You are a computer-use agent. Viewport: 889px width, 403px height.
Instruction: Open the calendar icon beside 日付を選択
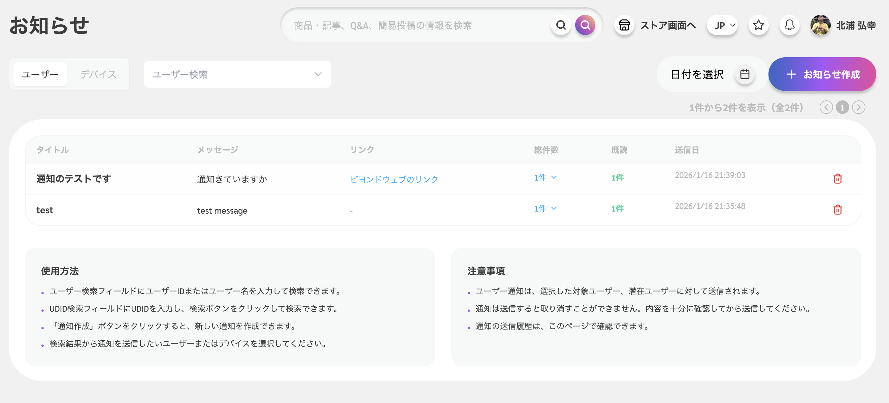(x=745, y=74)
